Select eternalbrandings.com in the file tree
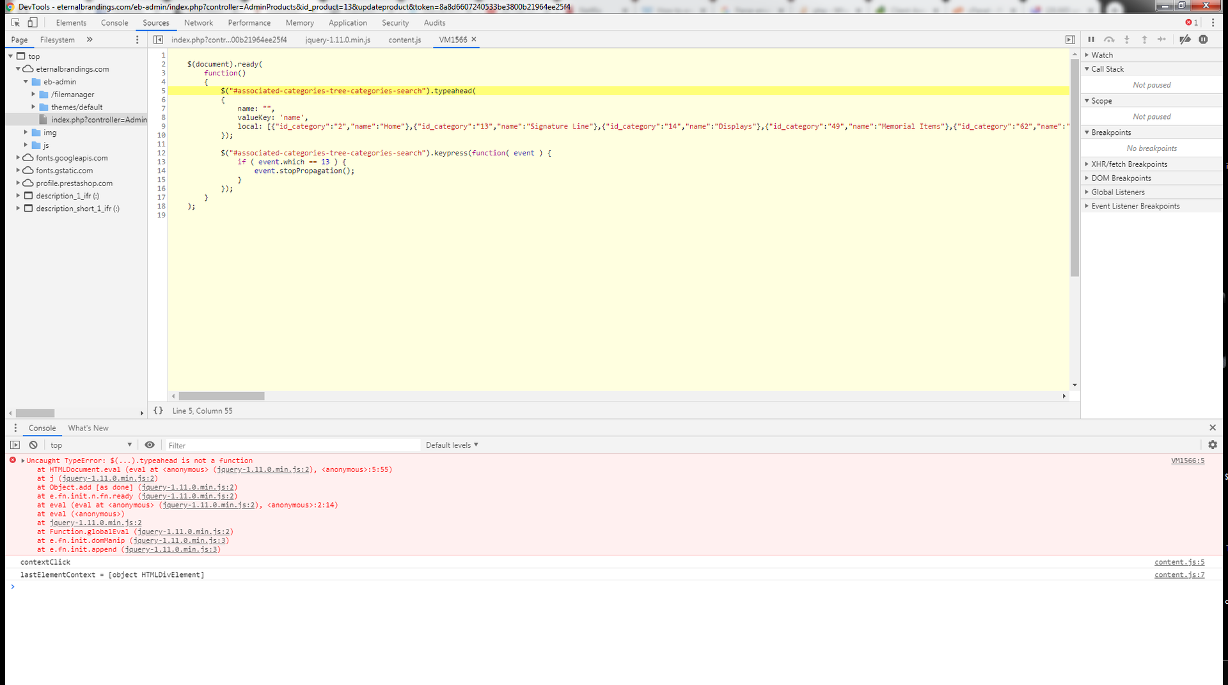 (72, 69)
